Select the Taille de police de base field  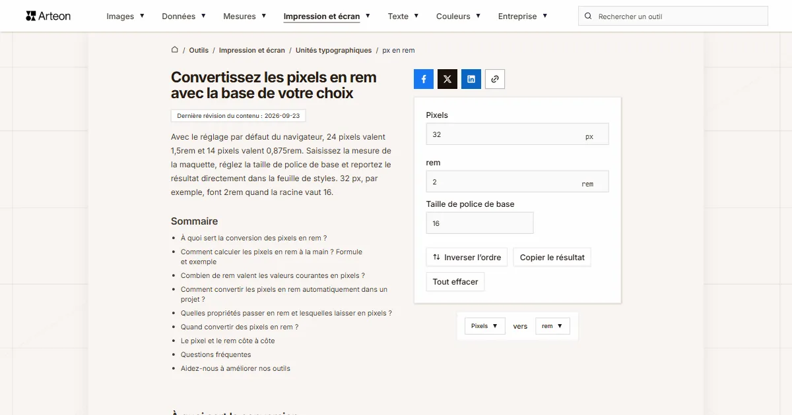[480, 223]
